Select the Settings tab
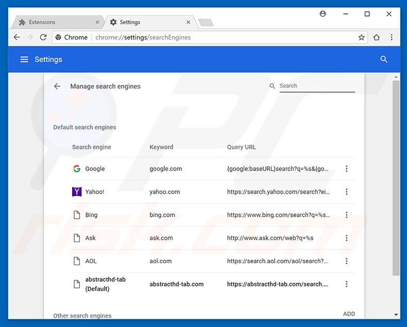This screenshot has width=407, height=327. [149, 22]
